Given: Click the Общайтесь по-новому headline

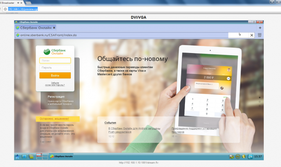Looking at the screenshot, I should click(133, 59).
